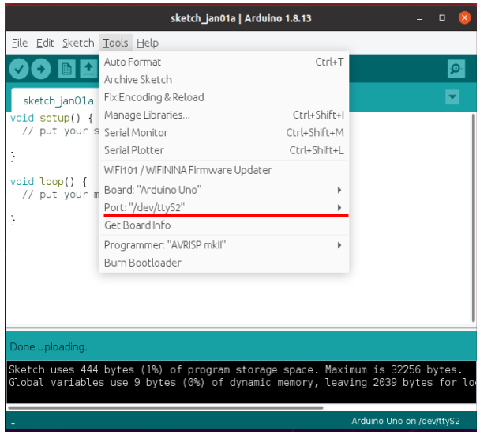Open Manage Libraries... entry
Image resolution: width=480 pixels, height=435 pixels.
pos(224,115)
